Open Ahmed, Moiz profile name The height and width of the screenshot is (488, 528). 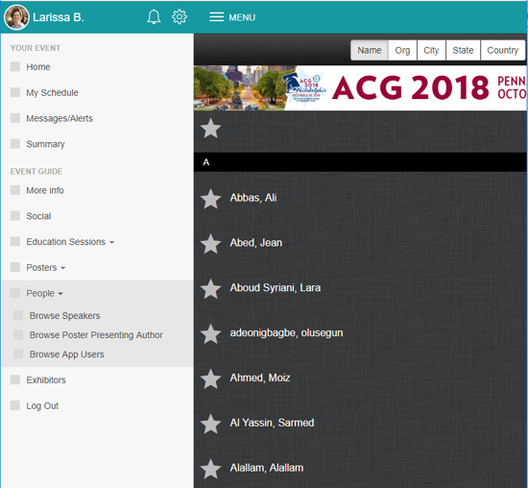(x=260, y=378)
